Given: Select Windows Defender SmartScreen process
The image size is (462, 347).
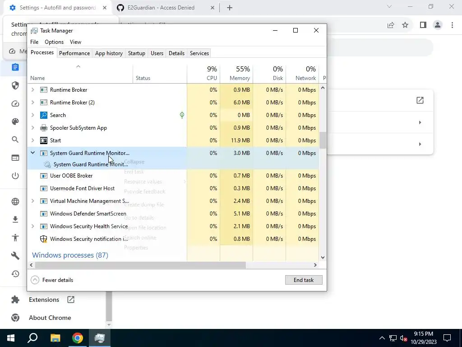Looking at the screenshot, I should tap(173, 214).
